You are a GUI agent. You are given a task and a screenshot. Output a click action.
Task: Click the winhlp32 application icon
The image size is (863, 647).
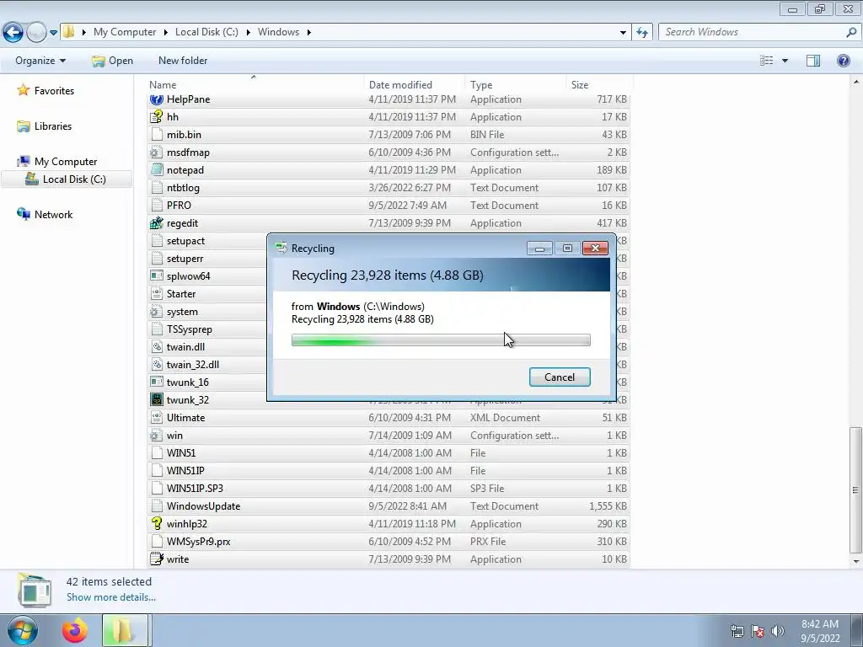(x=156, y=524)
